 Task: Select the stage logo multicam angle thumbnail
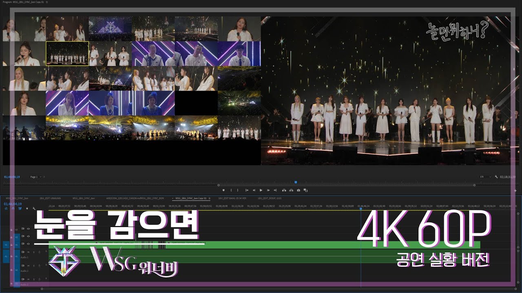coord(110,28)
